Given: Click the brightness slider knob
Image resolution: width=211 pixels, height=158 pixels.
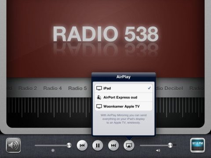Looking at the screenshot, I should pyautogui.click(x=69, y=145).
